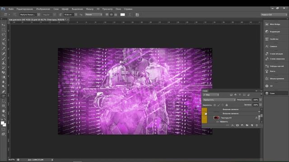Toggle adjustment layer filter in Layers
Viewport: 289px width, 162px height.
tap(236, 95)
